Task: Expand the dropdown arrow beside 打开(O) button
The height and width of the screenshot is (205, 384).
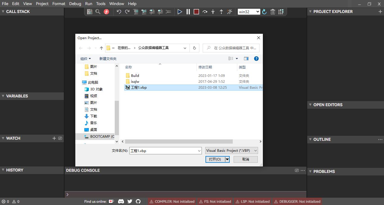Action: pyautogui.click(x=227, y=159)
